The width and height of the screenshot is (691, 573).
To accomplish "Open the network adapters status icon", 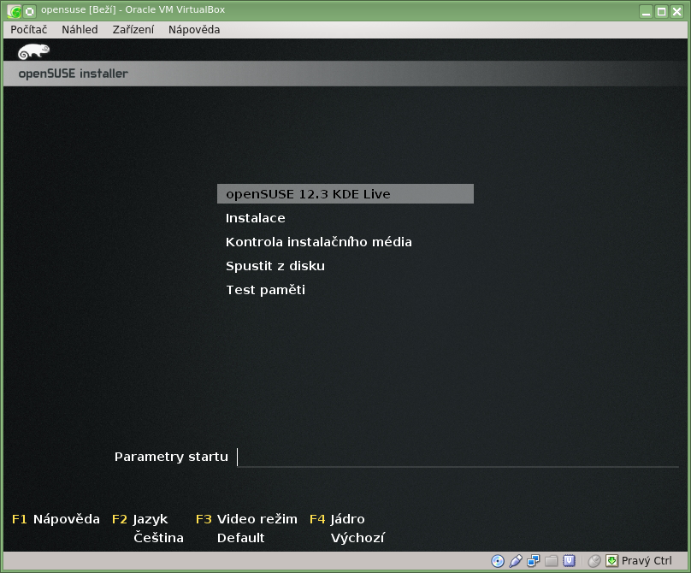I will pyautogui.click(x=534, y=561).
